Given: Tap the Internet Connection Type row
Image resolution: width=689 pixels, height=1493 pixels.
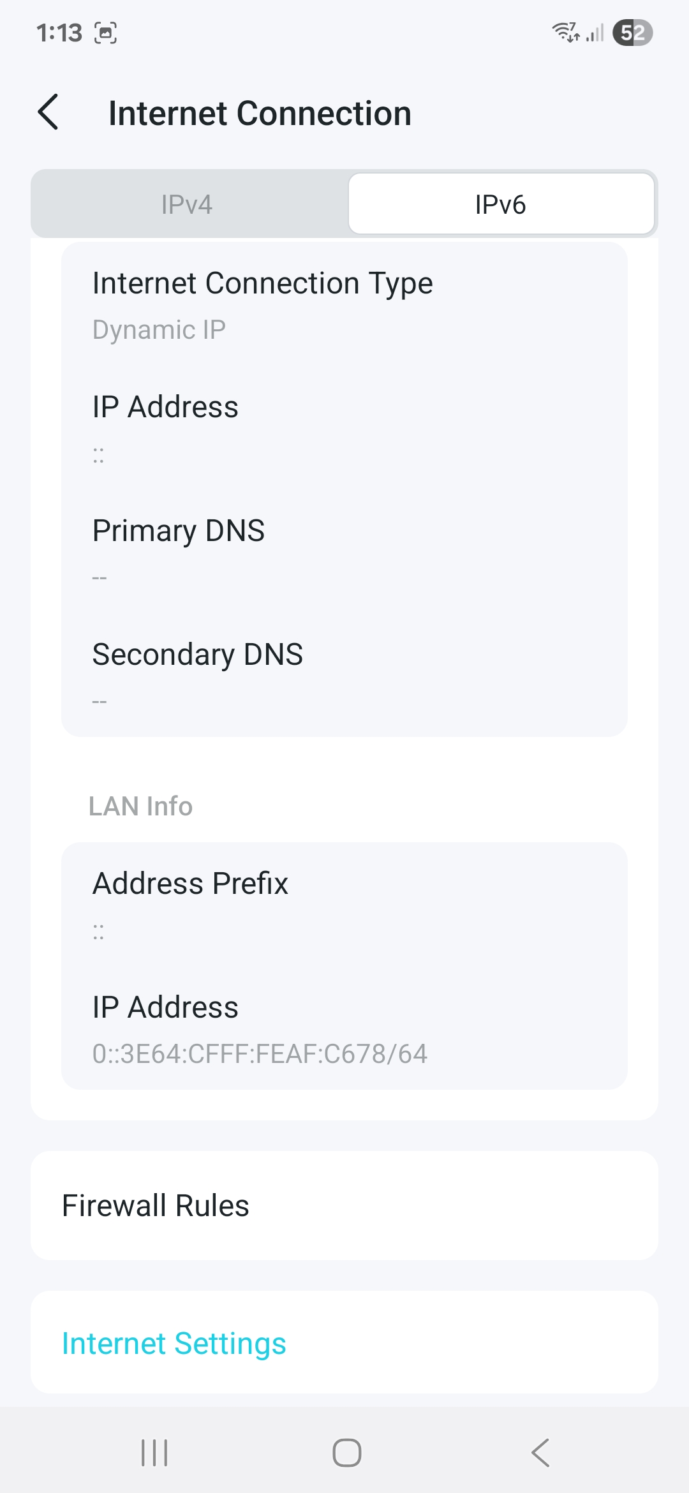Looking at the screenshot, I should [x=262, y=283].
